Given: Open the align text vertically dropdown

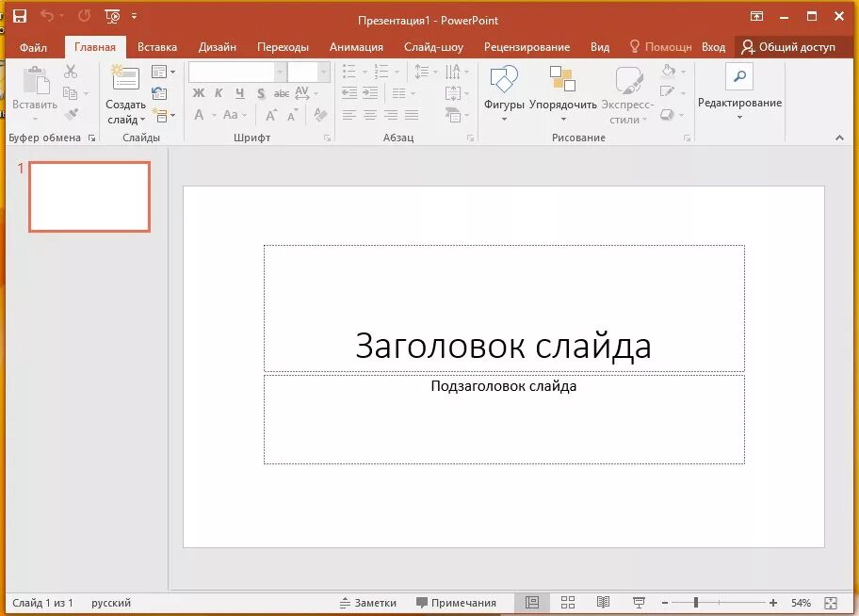Looking at the screenshot, I should coord(457,93).
